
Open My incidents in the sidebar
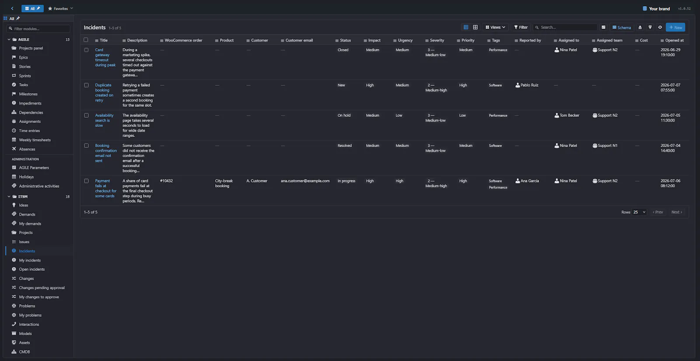(30, 260)
